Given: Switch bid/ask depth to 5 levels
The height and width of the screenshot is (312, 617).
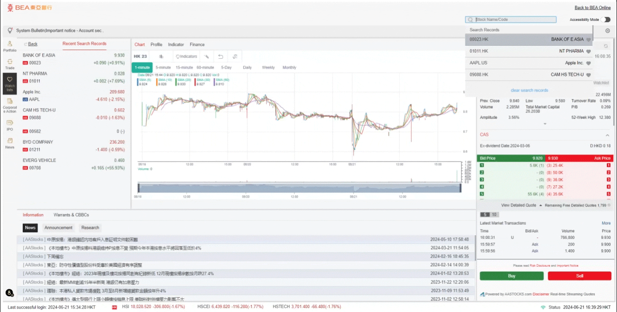Looking at the screenshot, I should (485, 214).
